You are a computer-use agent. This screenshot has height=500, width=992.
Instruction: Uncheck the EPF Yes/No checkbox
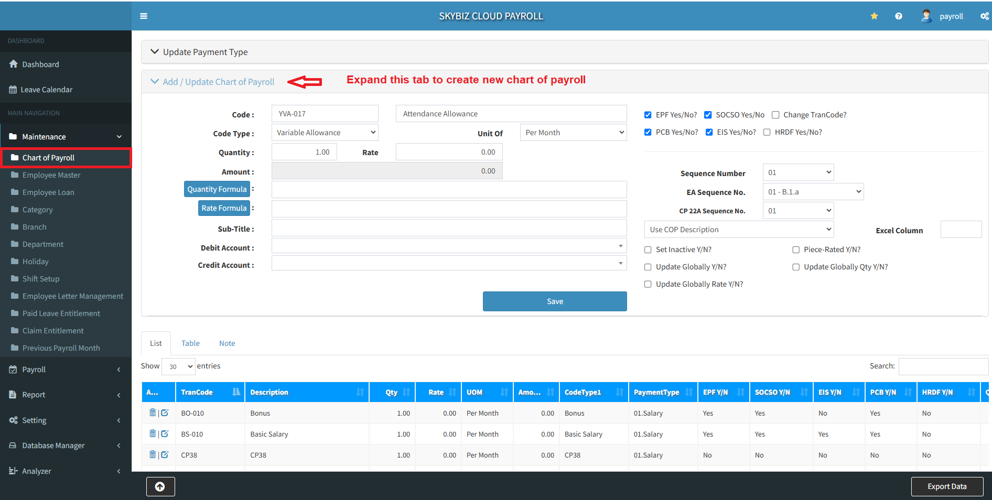pos(648,115)
